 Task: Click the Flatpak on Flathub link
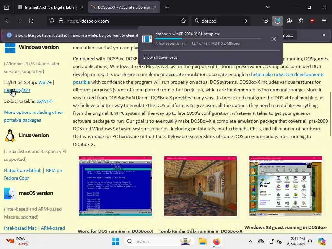click(23, 170)
